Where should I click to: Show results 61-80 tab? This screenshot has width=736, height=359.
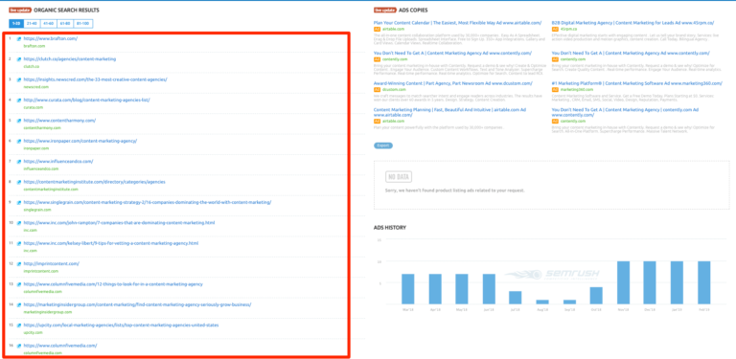tap(66, 23)
